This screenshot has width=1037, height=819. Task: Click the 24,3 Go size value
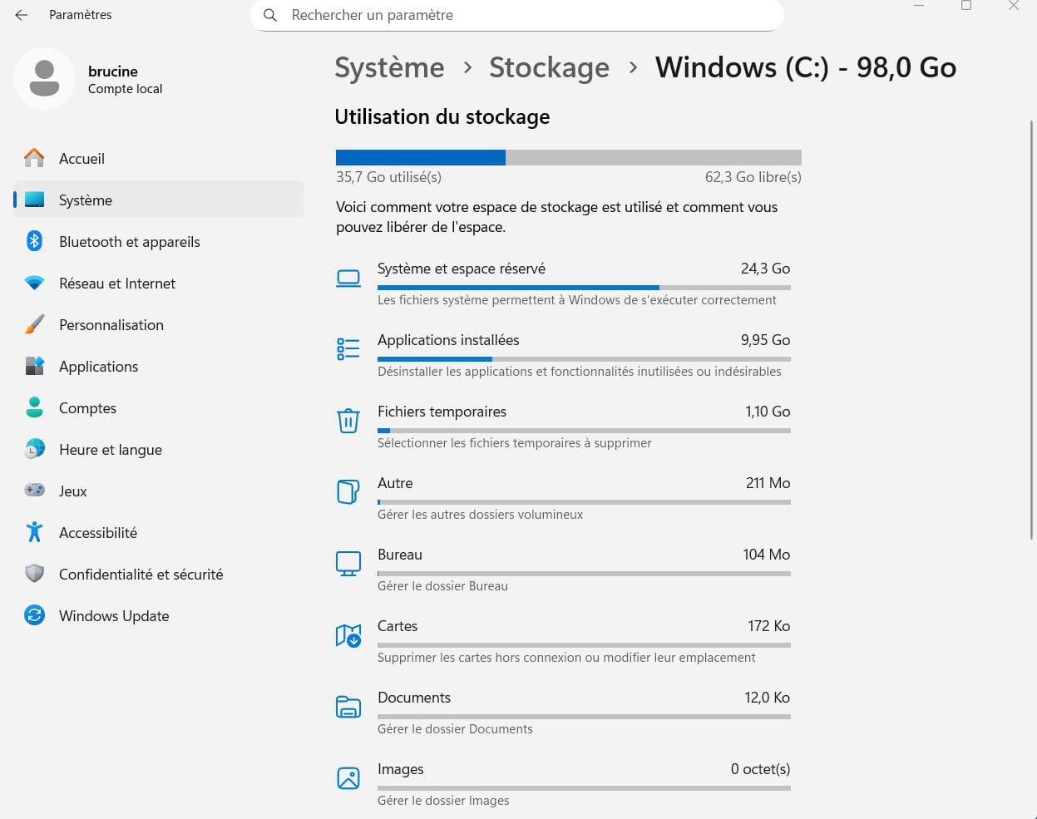point(766,269)
